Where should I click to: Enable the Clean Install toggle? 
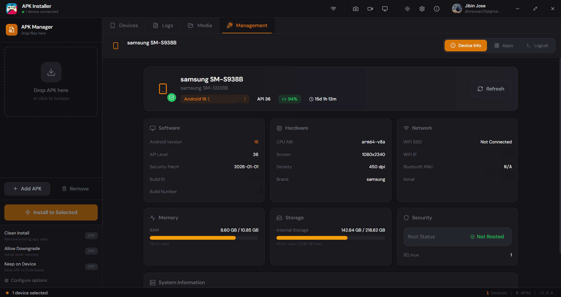[x=91, y=235]
